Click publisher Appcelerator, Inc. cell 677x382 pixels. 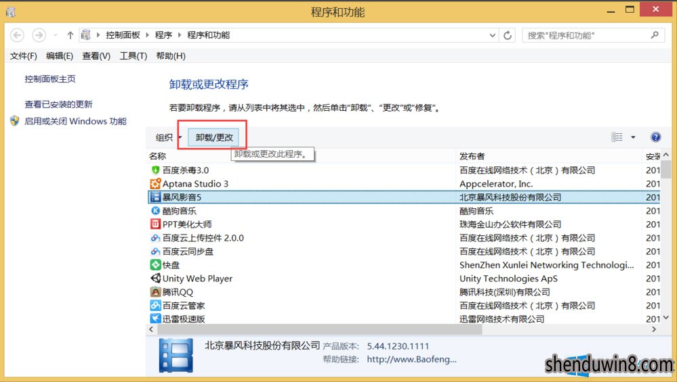click(x=496, y=183)
